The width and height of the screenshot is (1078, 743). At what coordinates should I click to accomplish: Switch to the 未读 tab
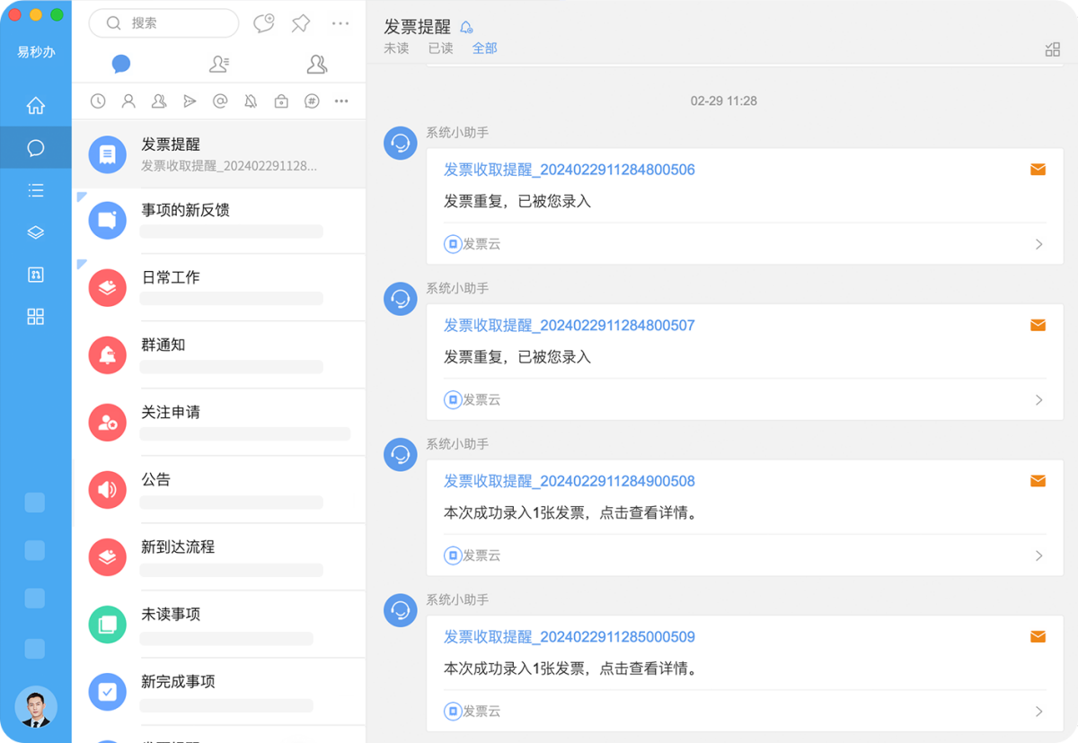(x=395, y=48)
